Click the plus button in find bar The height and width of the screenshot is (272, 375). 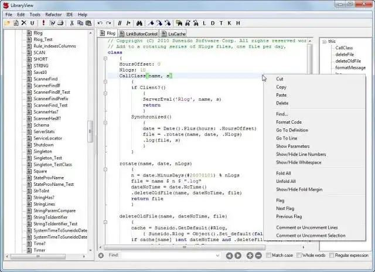pyautogui.click(x=250, y=256)
